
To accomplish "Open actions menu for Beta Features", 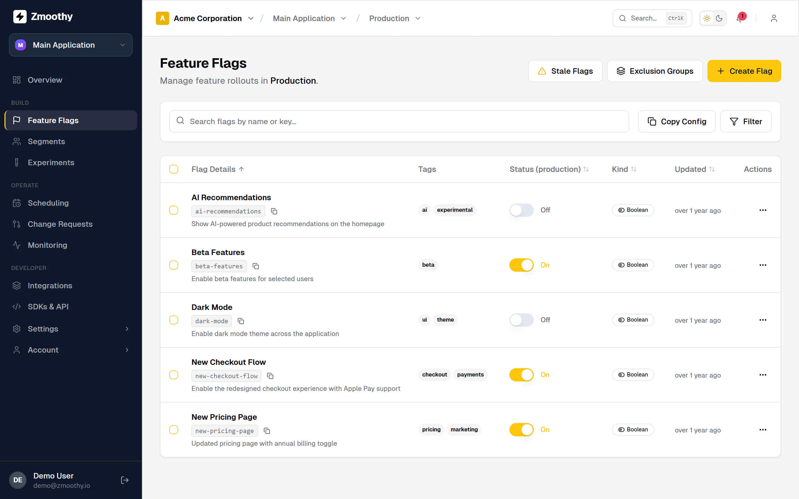I will pos(763,265).
